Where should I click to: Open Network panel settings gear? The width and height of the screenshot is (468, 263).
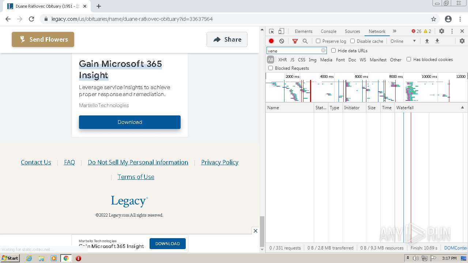coord(462,41)
